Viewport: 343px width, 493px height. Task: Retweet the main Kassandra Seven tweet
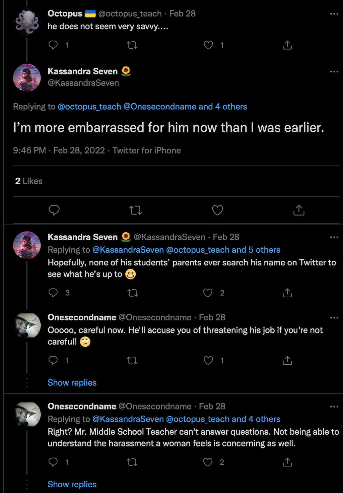[x=135, y=210]
